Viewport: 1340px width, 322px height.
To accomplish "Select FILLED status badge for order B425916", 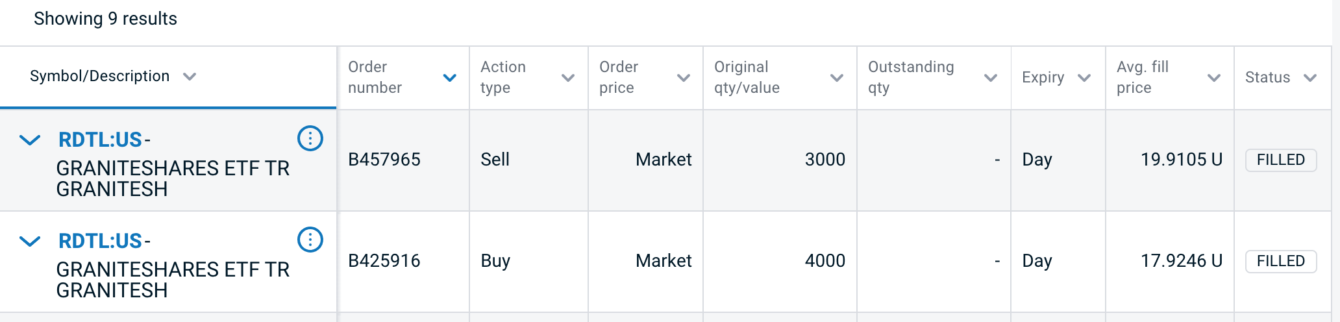I will 1281,261.
